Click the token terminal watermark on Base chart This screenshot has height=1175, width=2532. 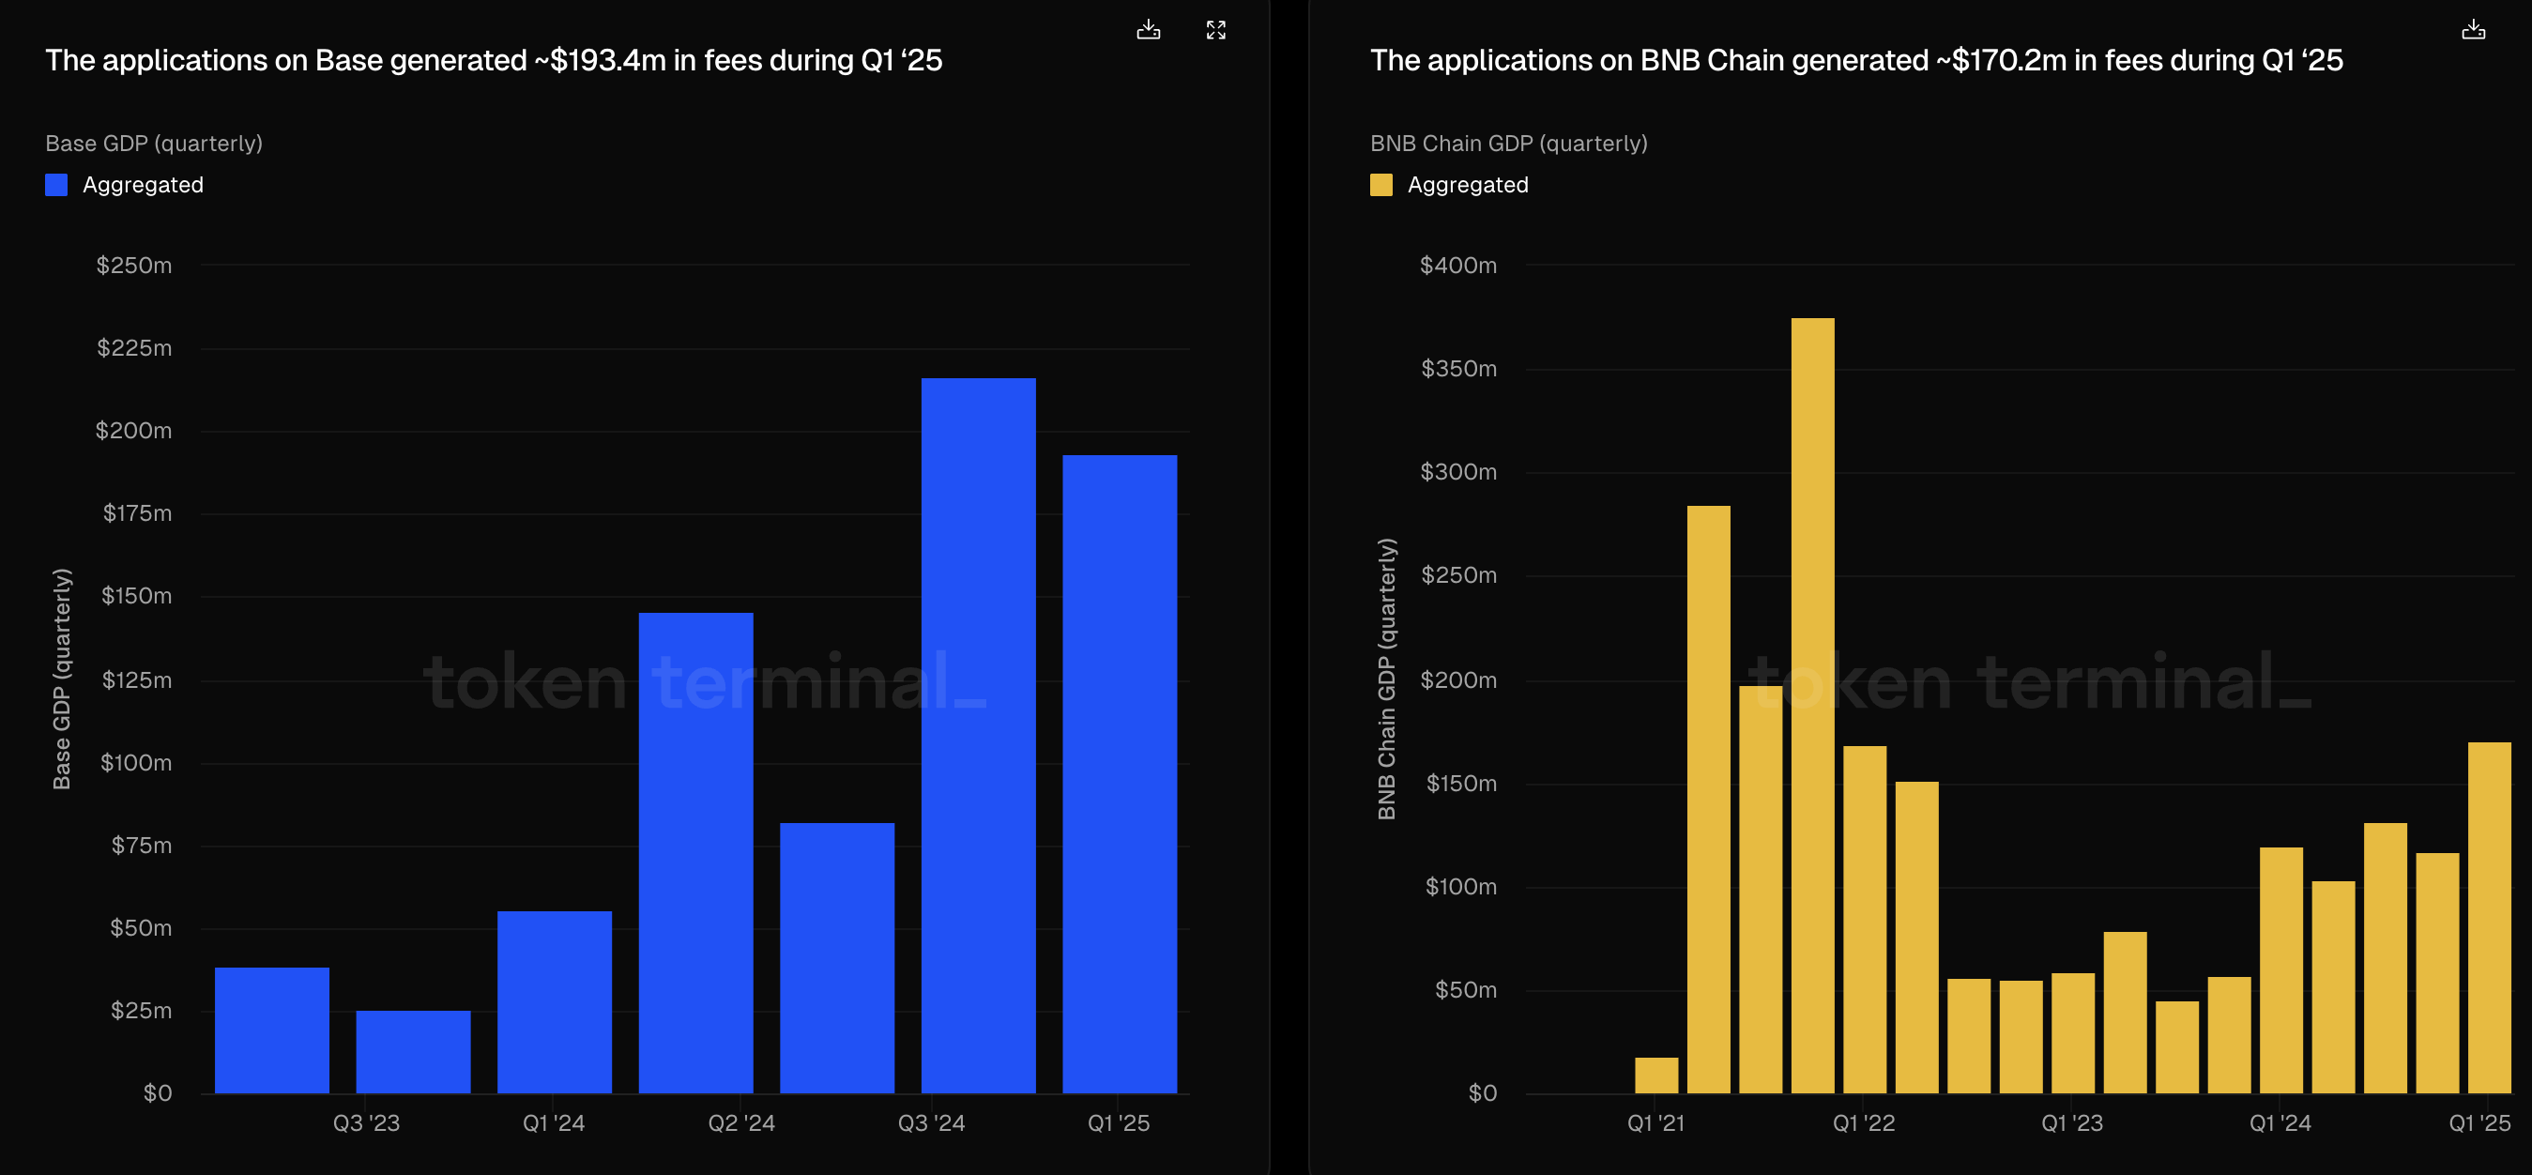pos(704,681)
